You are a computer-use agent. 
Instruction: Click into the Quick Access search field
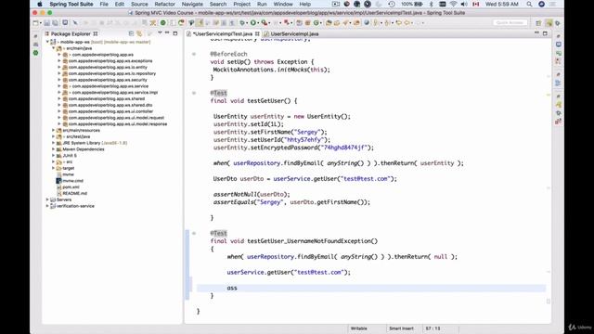click(x=510, y=23)
